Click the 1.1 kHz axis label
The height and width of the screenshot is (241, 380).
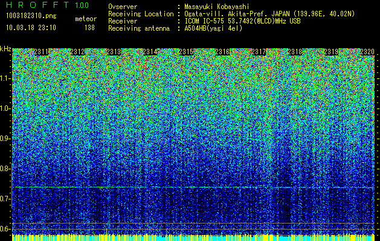(5, 78)
